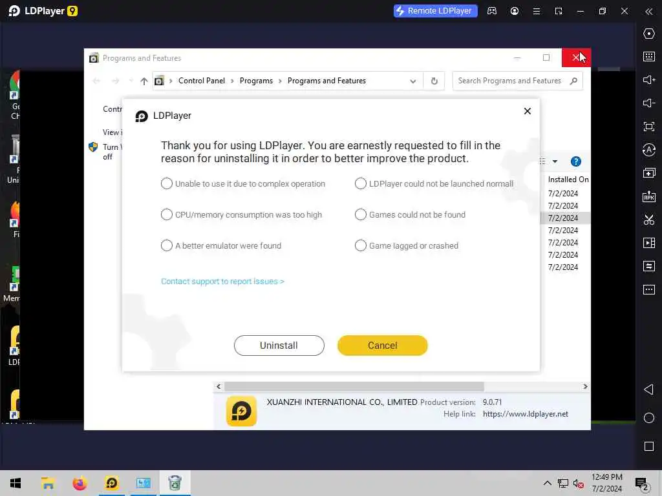Image resolution: width=662 pixels, height=496 pixels.
Task: Tap the Android home circle button
Action: point(649,418)
